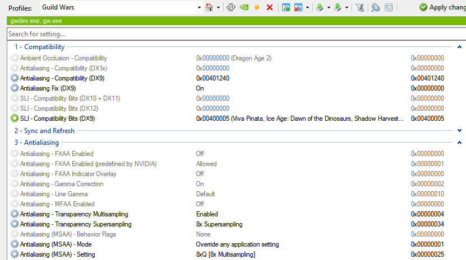The image size is (466, 260).
Task: Click the On value of Antialiasing Fix (DX9)
Action: tap(200, 88)
